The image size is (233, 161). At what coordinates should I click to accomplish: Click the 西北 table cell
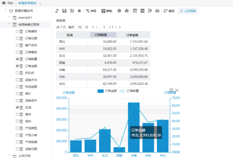point(72,42)
